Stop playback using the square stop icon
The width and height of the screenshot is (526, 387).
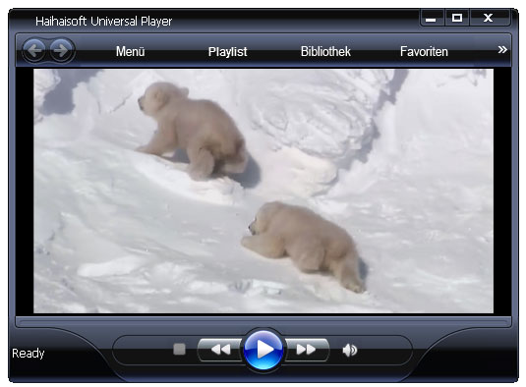[x=180, y=349]
